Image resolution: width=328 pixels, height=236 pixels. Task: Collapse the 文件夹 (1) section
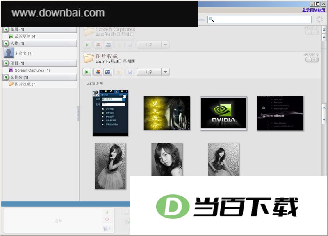pos(6,77)
